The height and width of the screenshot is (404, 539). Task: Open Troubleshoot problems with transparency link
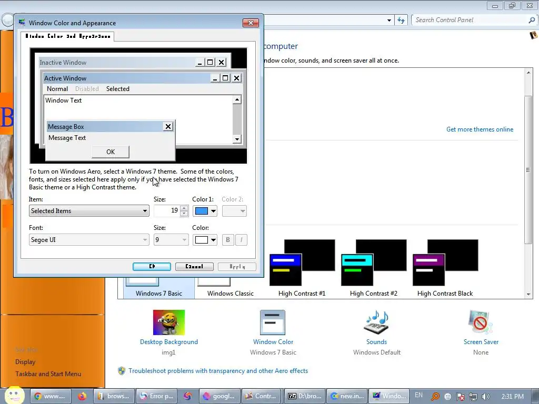[218, 371]
